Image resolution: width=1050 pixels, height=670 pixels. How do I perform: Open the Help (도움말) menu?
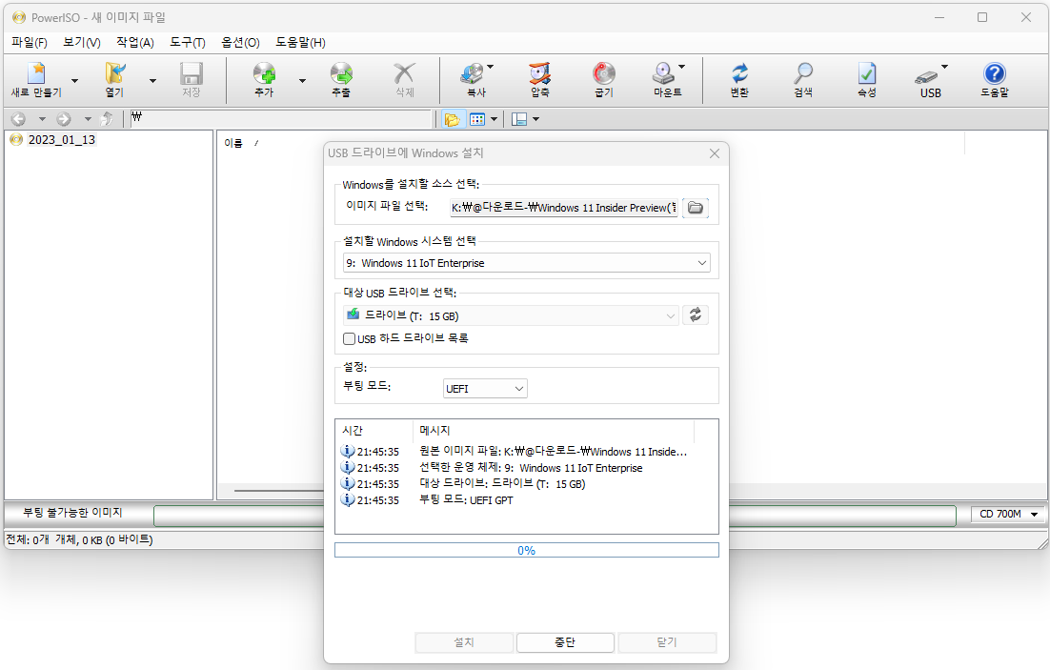click(300, 42)
